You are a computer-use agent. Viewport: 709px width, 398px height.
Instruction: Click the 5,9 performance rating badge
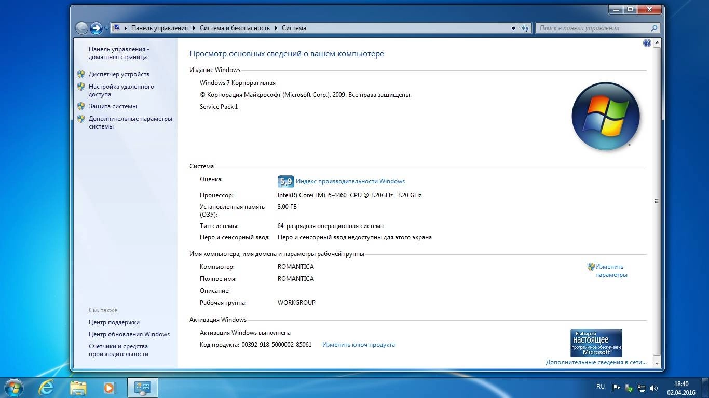point(285,181)
